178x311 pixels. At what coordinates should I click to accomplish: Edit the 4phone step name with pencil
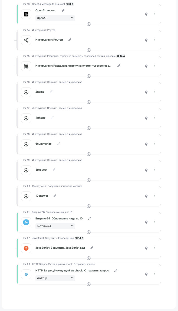[52, 118]
